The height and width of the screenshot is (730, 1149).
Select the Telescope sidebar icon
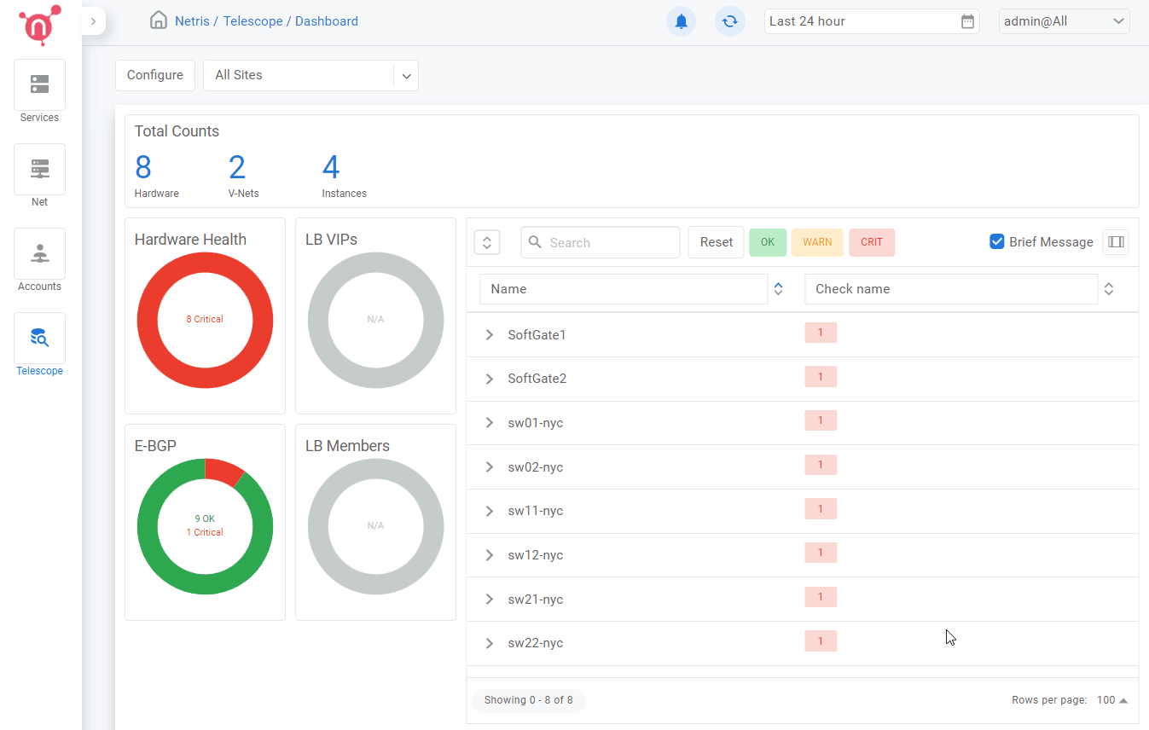[x=39, y=338]
